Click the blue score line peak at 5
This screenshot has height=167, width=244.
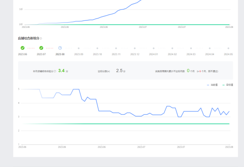click(x=76, y=89)
